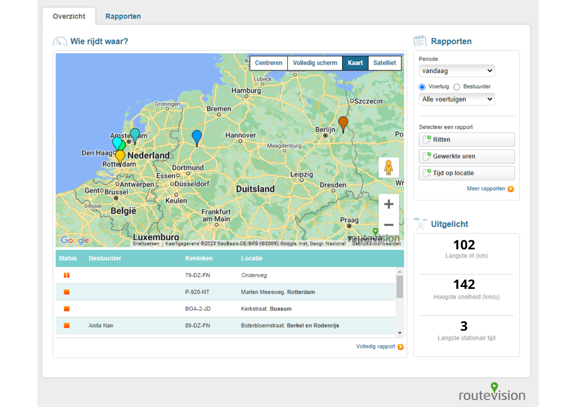Expand the Alle voertuigen dropdown

(x=456, y=99)
